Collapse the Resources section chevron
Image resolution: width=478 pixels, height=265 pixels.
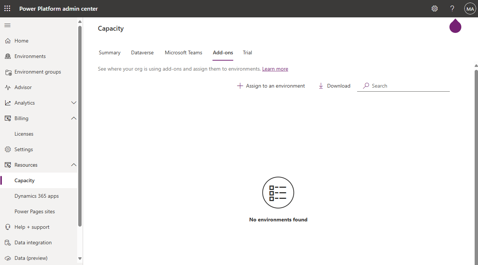pyautogui.click(x=74, y=165)
